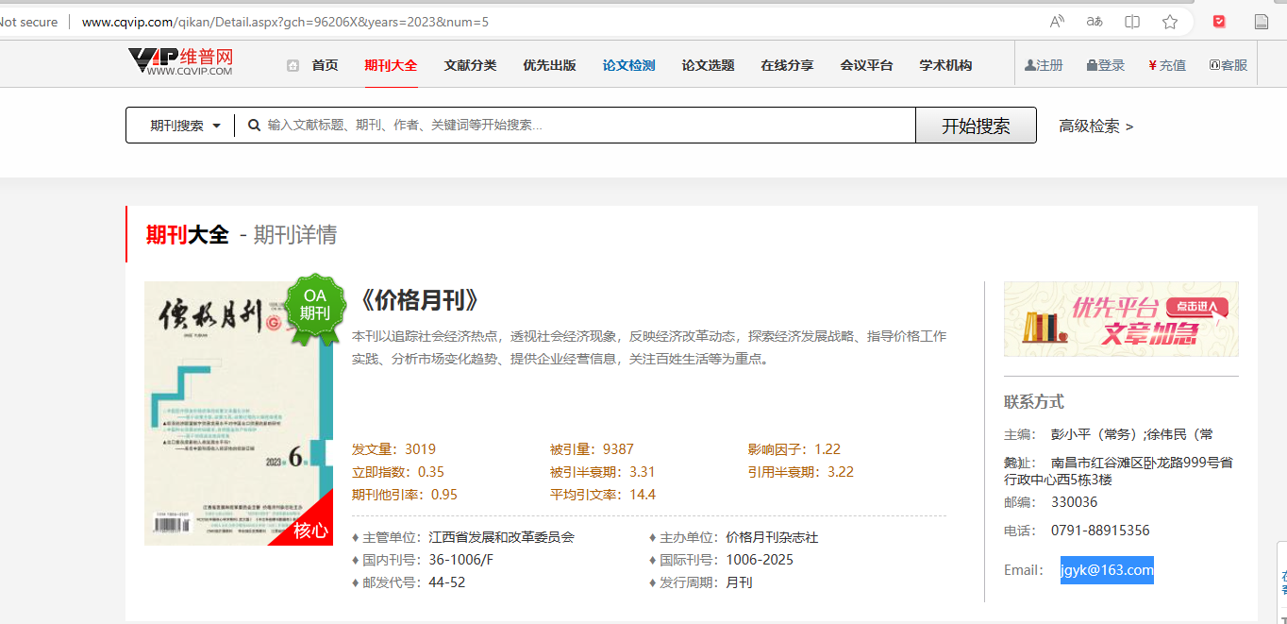The width and height of the screenshot is (1287, 624).
Task: Open 学术机构 menu item
Action: (945, 66)
